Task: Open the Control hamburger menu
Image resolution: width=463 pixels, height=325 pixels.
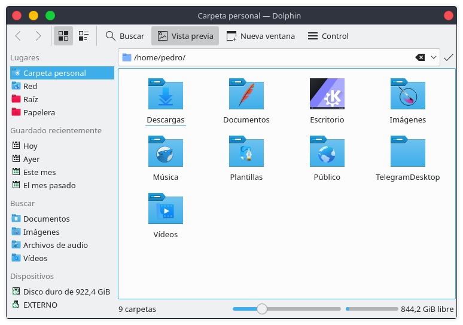Action: tap(328, 36)
